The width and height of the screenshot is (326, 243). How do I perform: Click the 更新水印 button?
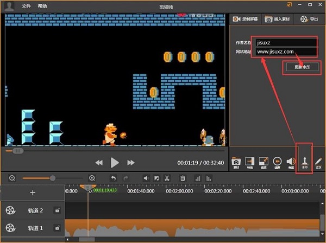coord(302,67)
